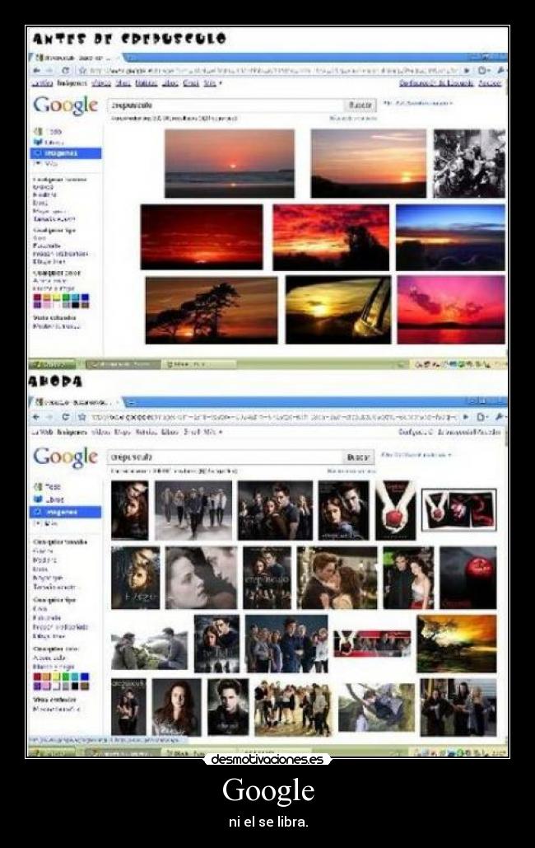Open the black and white crowd thumbnail

point(469,163)
